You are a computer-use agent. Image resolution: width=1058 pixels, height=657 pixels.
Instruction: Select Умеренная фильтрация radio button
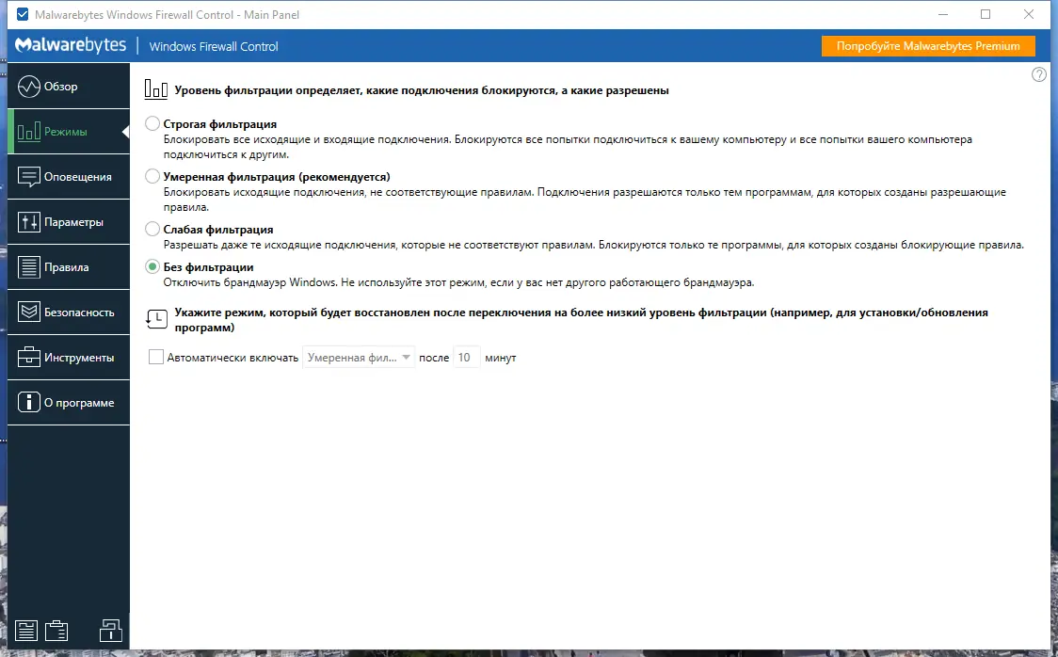click(152, 176)
